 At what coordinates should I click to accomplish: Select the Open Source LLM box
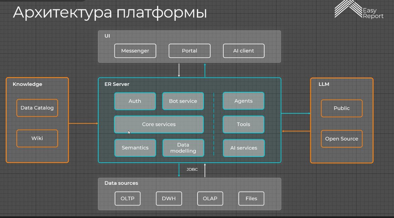tap(342, 139)
